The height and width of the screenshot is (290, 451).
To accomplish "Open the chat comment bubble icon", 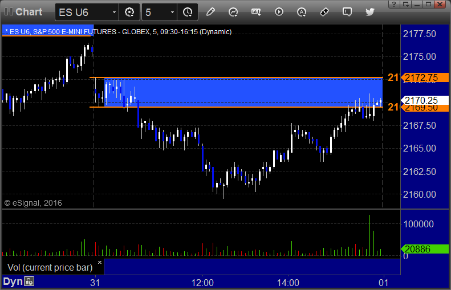I will coord(347,12).
